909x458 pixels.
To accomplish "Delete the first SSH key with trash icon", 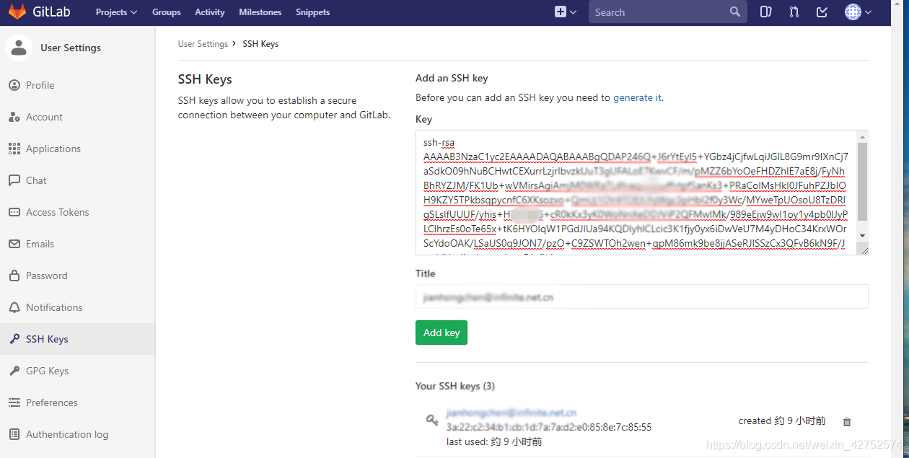I will [847, 421].
